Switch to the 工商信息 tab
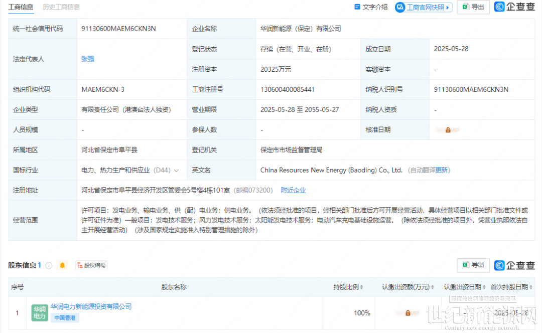This screenshot has height=333, width=542. point(21,7)
